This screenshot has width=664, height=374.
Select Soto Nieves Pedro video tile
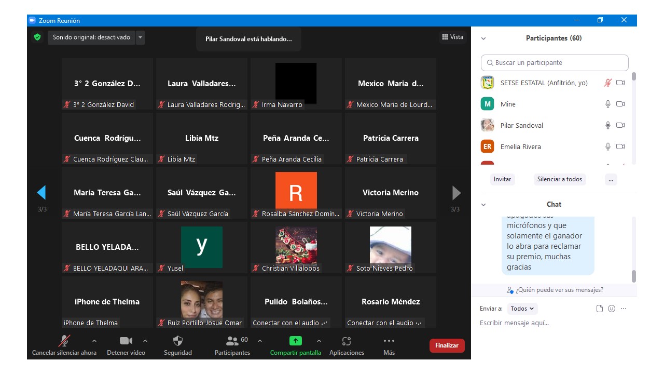[x=391, y=247]
